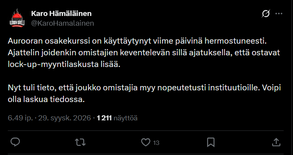View the 1 211 views count

coord(104,118)
